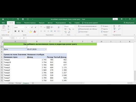The height and width of the screenshot is (102, 136).
Task: Increase font size with the larger A icon
Action: click(x=32, y=27)
